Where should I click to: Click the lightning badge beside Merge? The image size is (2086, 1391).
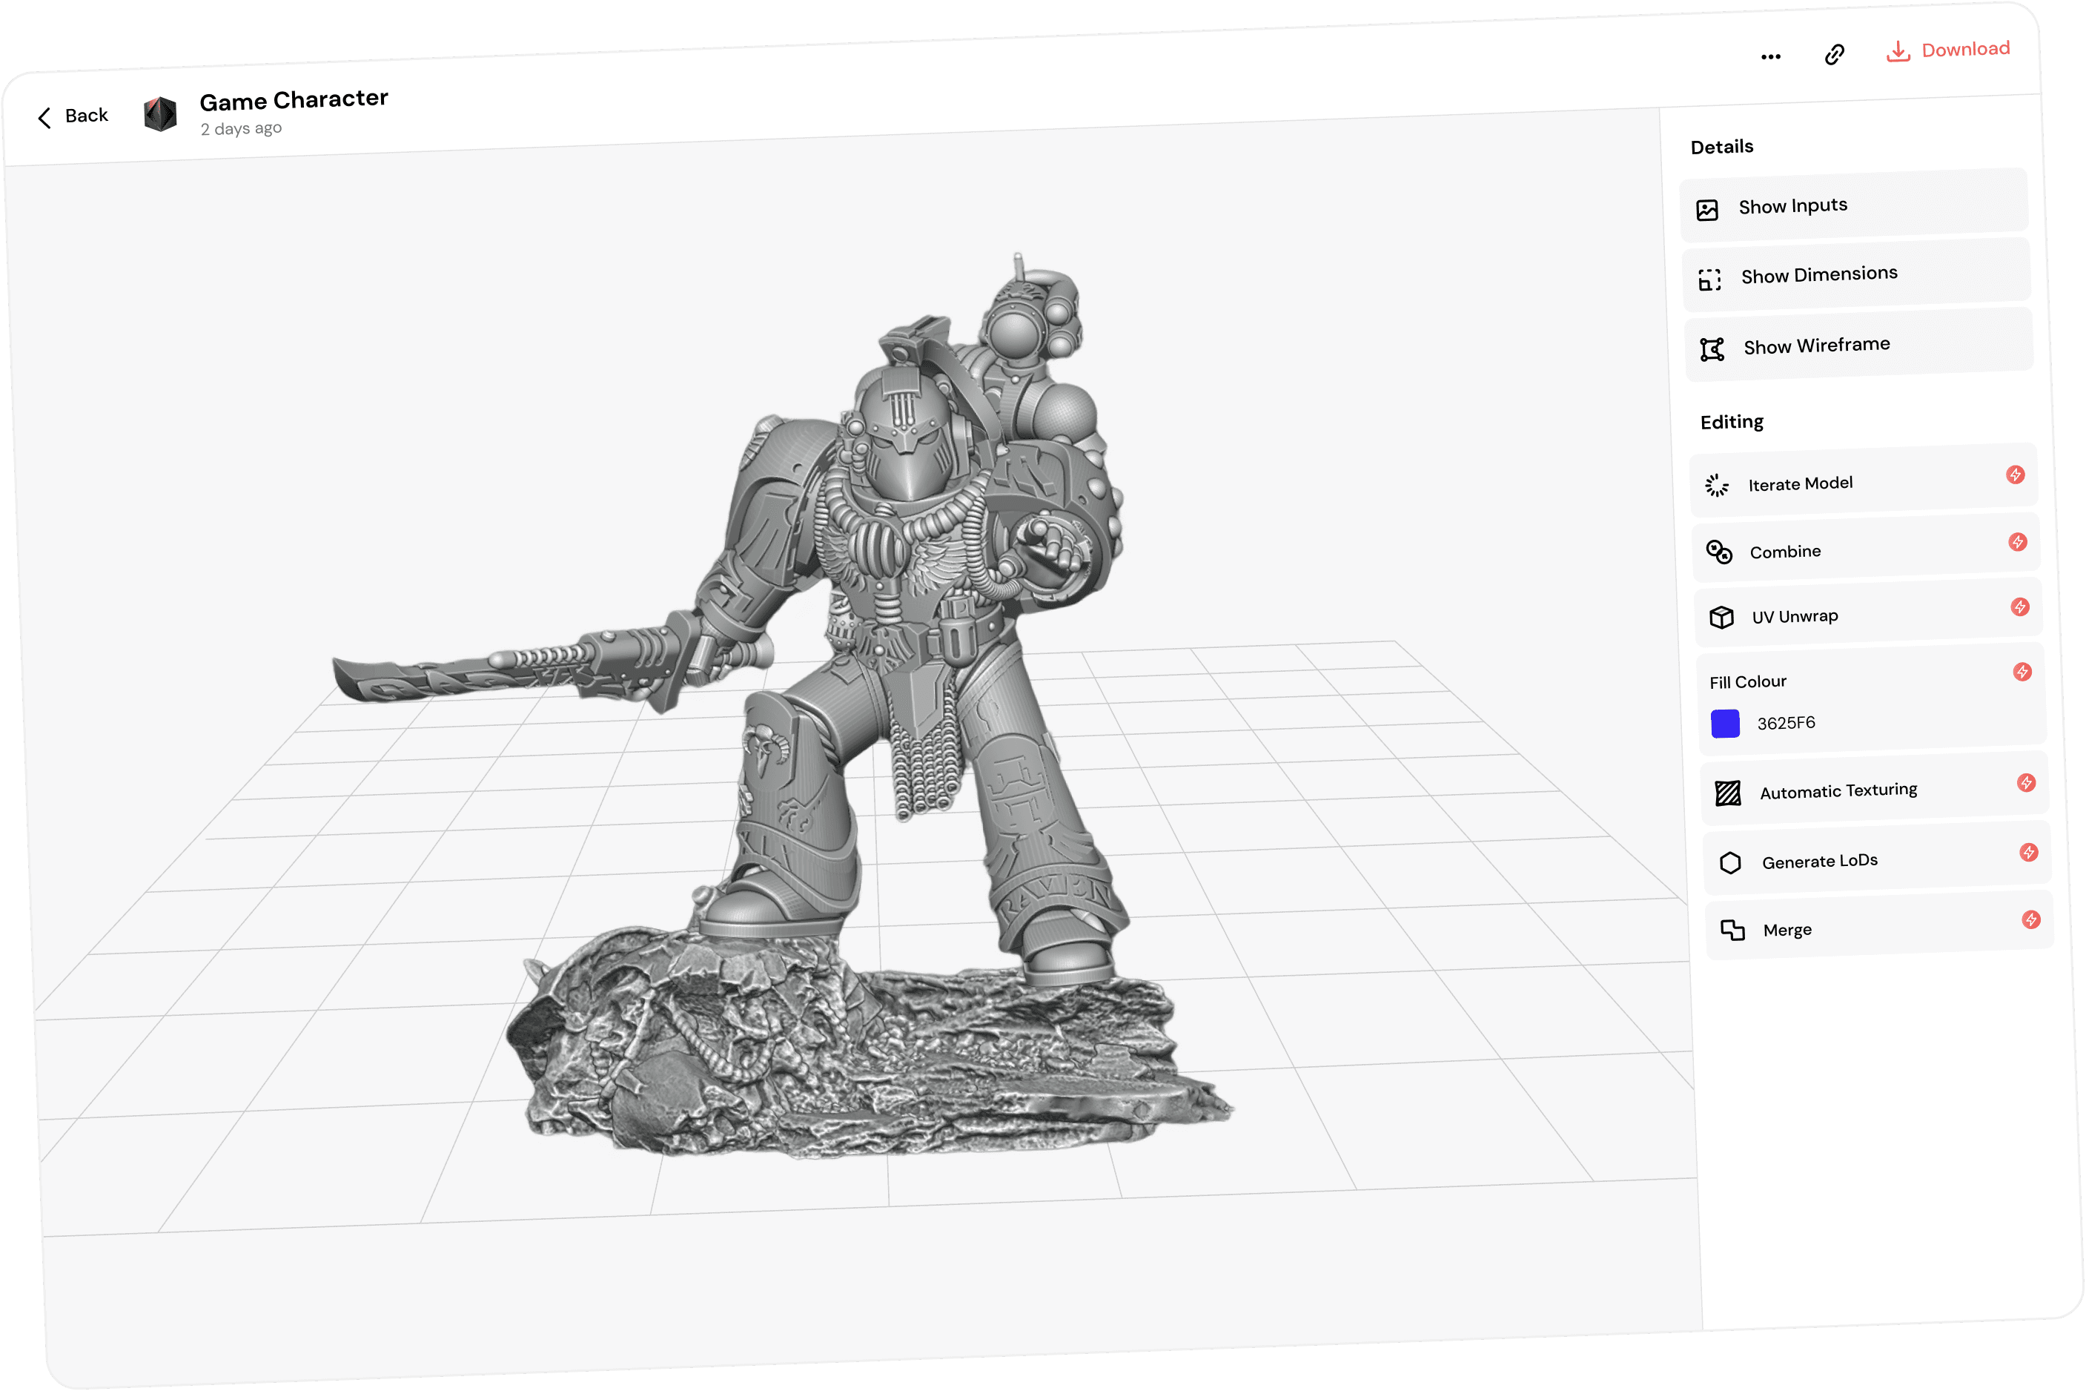point(2031,919)
